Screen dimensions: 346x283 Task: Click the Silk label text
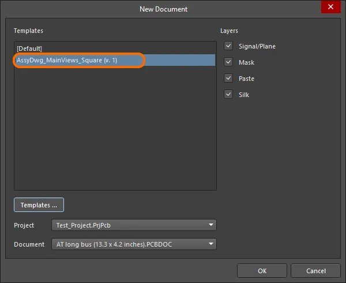244,95
